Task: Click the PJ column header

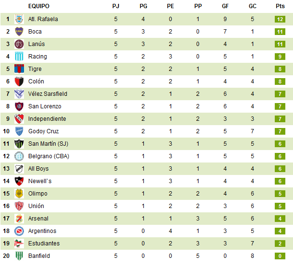Action: pyautogui.click(x=116, y=6)
